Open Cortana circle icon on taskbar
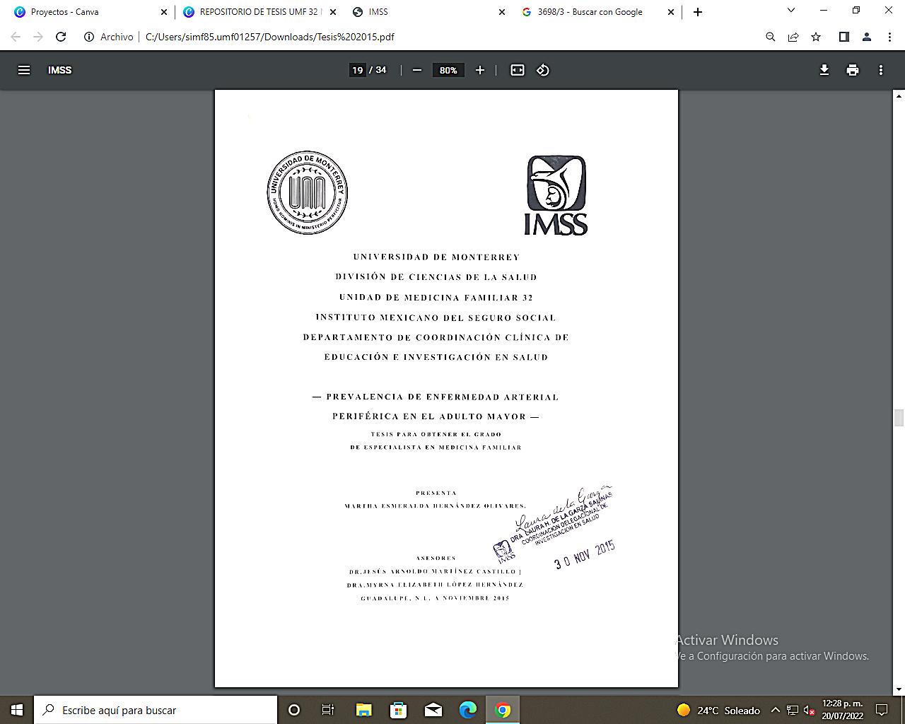 tap(294, 710)
